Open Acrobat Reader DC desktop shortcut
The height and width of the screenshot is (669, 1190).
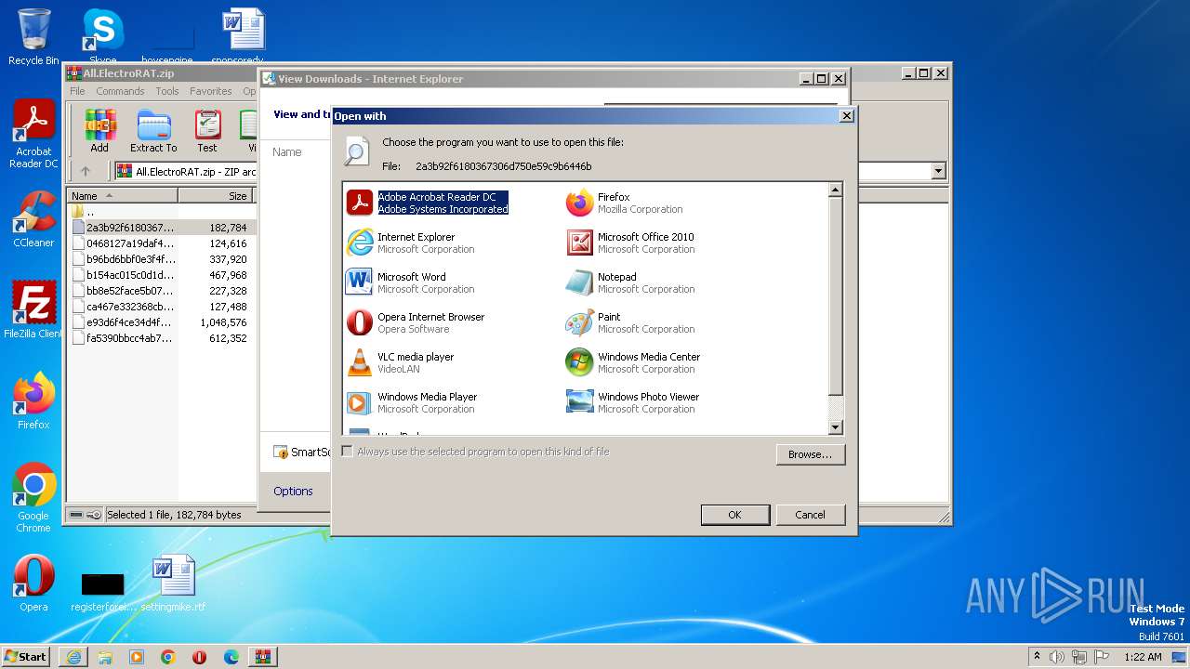click(33, 135)
